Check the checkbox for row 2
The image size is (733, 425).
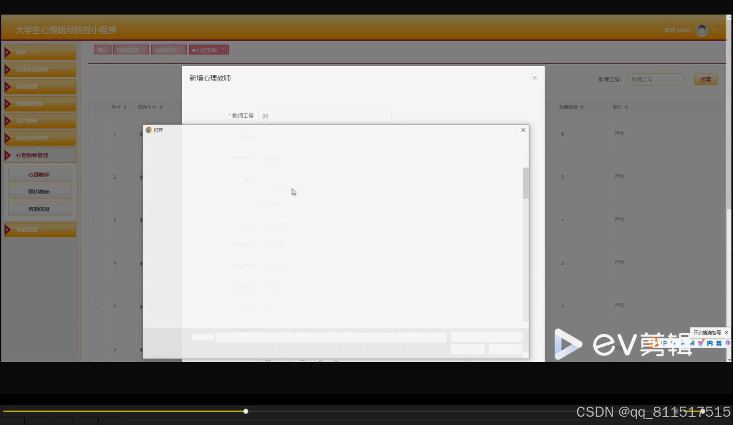pos(95,177)
